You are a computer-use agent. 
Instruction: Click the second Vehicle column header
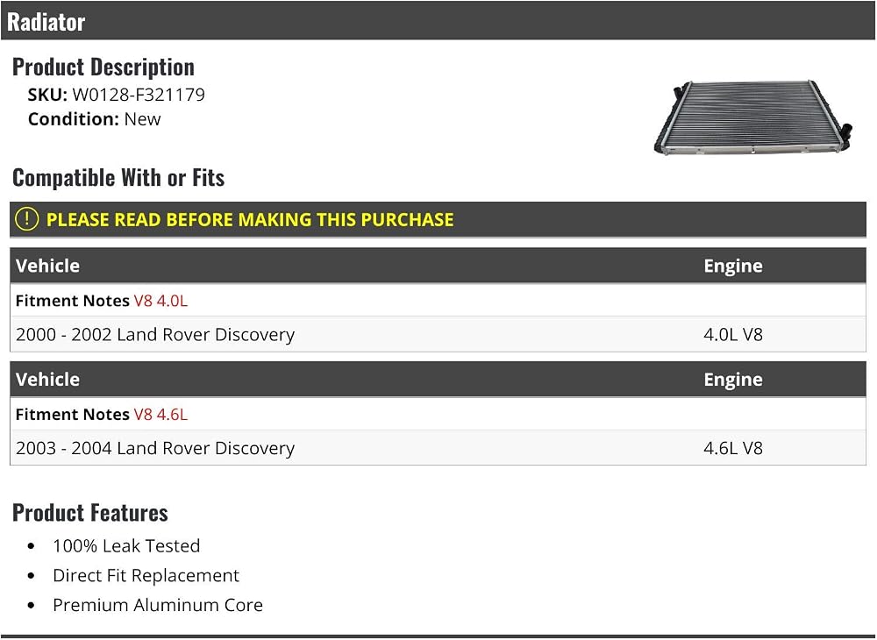click(x=47, y=379)
